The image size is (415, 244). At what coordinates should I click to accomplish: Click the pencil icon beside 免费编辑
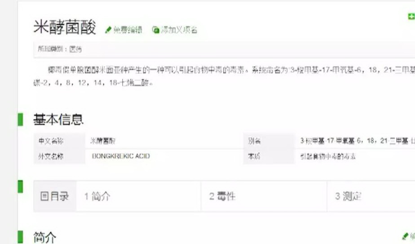(x=108, y=30)
